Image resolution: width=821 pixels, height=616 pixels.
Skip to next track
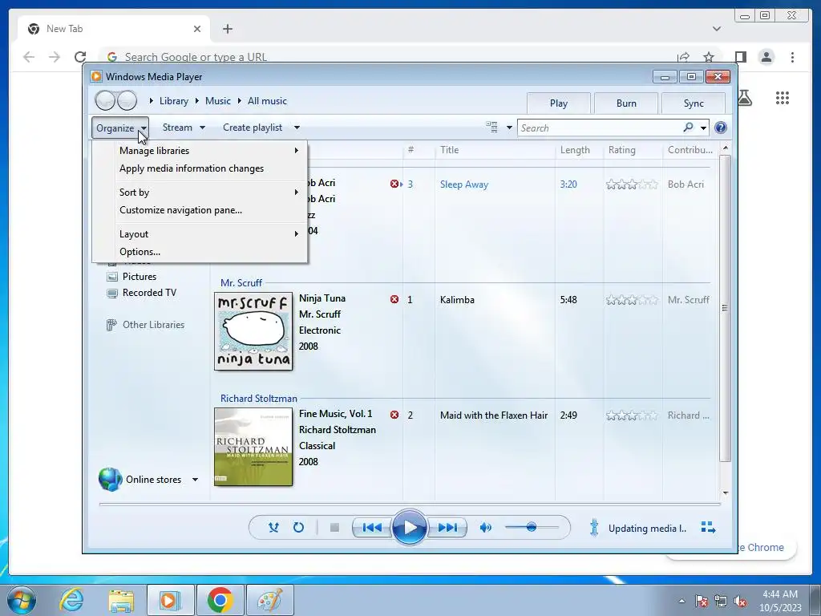click(x=447, y=528)
